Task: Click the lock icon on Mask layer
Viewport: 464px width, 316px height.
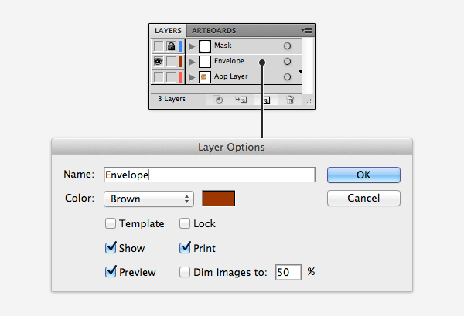Action: pos(171,46)
